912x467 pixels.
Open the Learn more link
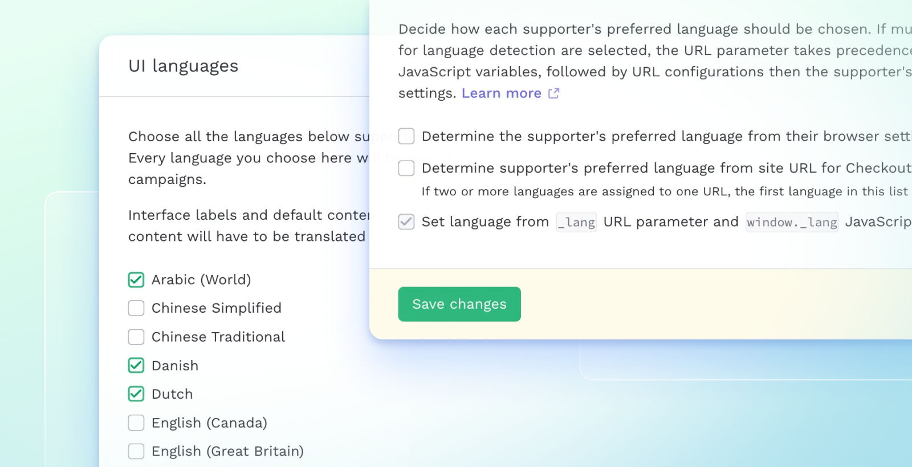[501, 93]
